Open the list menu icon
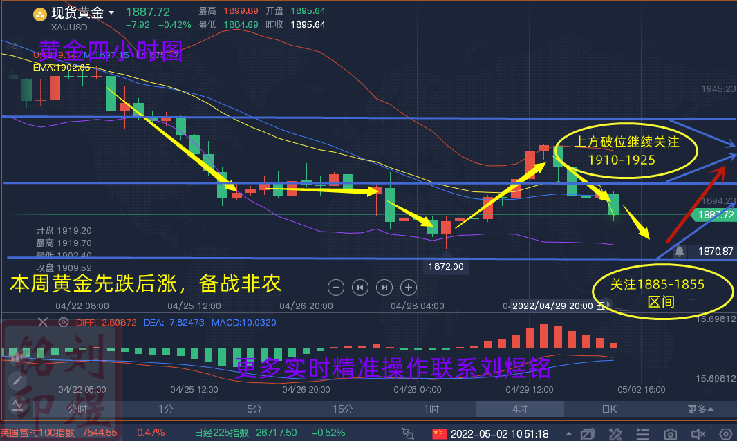737x441 pixels. (x=642, y=433)
